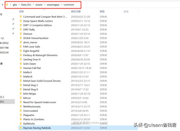The image size is (180, 131).
Task: Select Fight AngelSE folder
Action: tap(31, 51)
